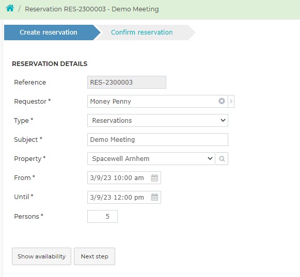300x277 pixels.
Task: Focus the Persons number field
Action: (102, 217)
